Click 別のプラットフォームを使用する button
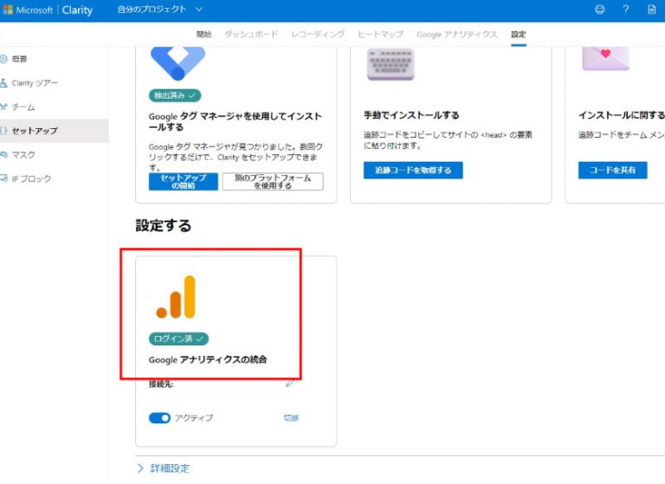Viewport: 665px width, 484px height. (273, 182)
